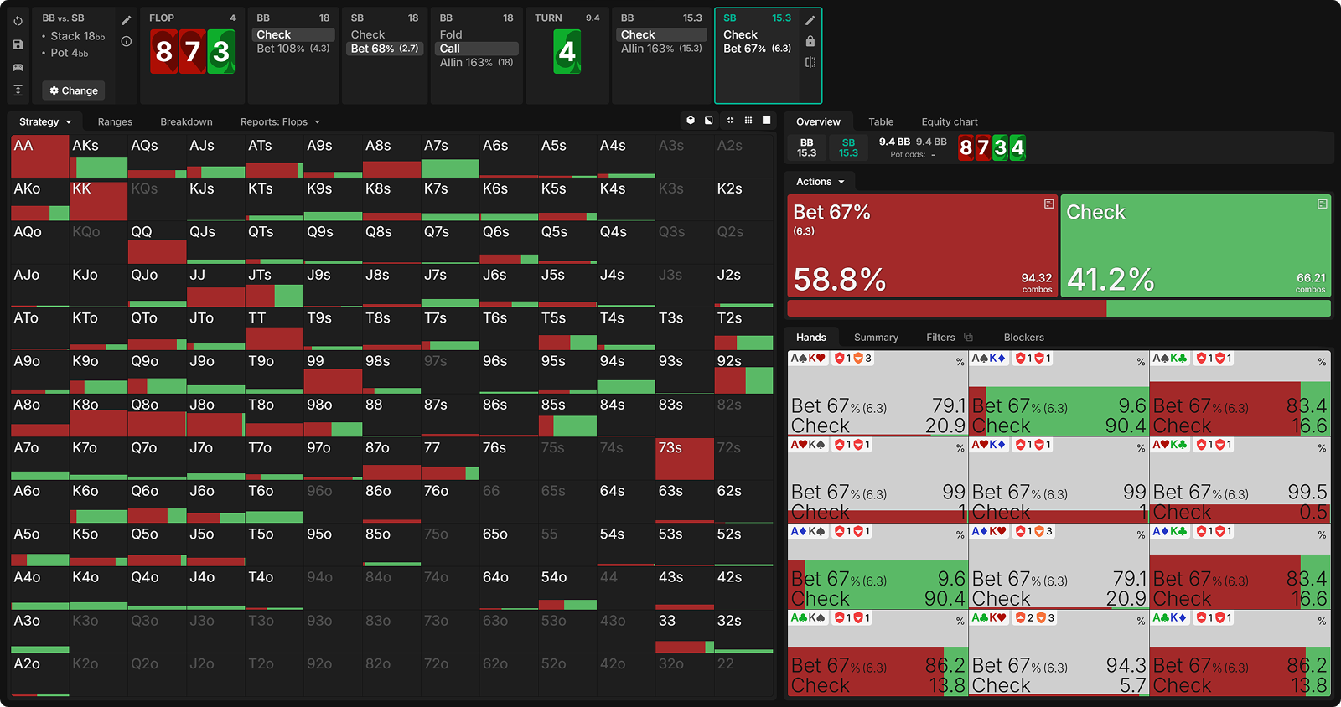Screen dimensions: 1341x707
Task: Click the copy icon next to Filters
Action: tap(968, 338)
